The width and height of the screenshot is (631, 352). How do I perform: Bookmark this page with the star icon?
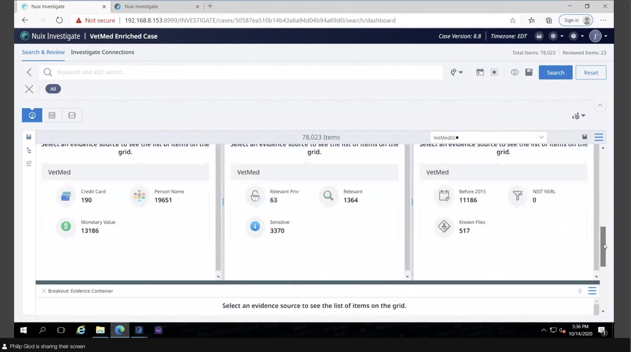513,20
